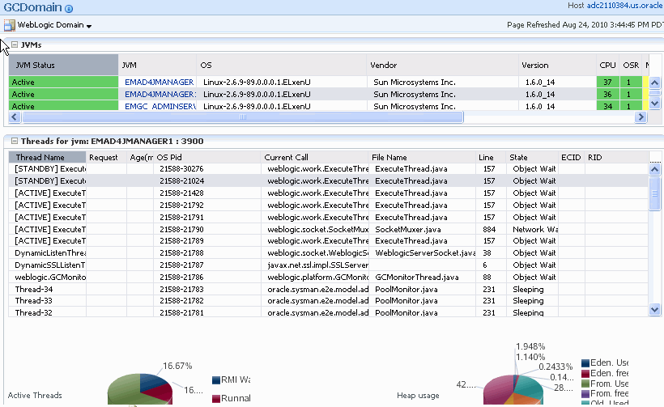The width and height of the screenshot is (664, 407).
Task: Select the Thread-33 row
Action: click(x=328, y=301)
